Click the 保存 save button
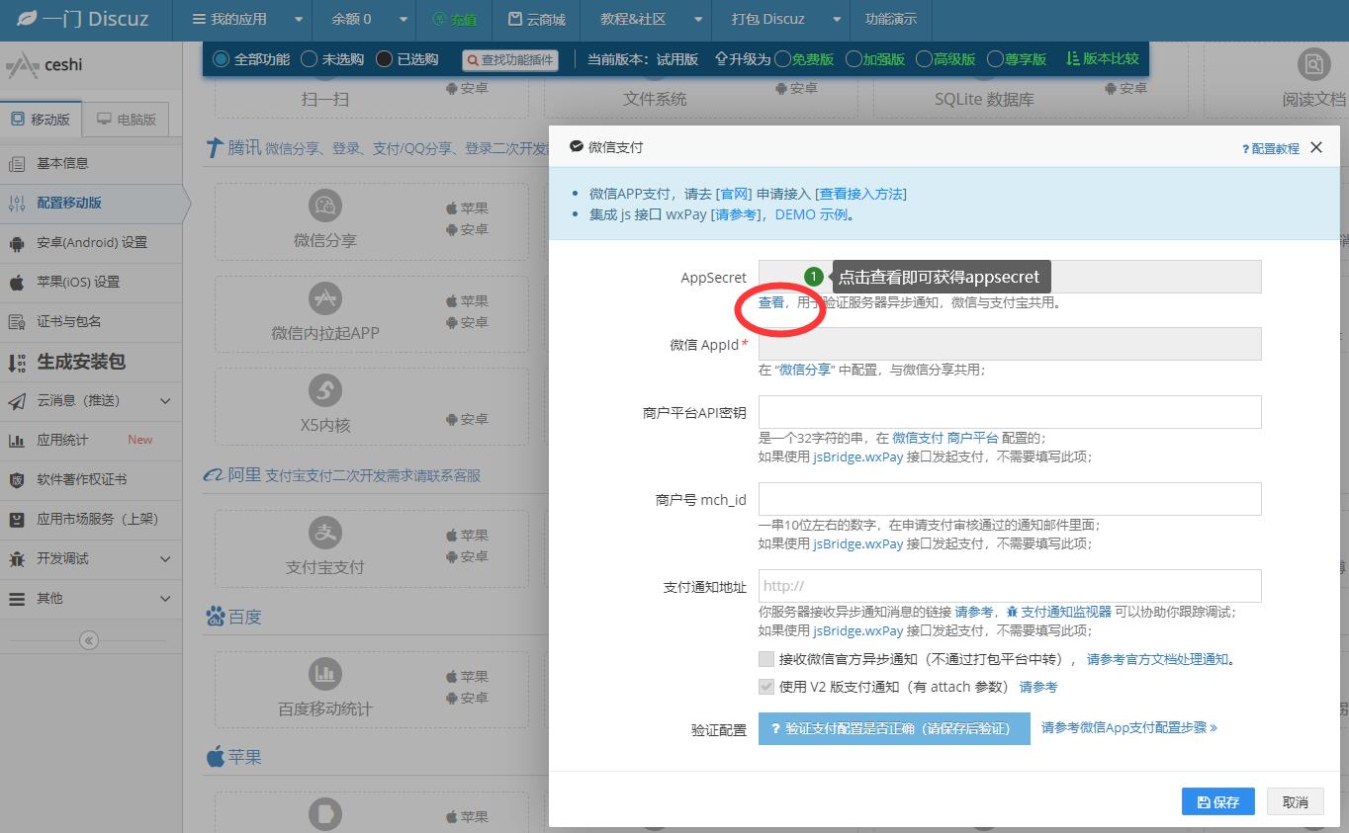 click(1218, 801)
